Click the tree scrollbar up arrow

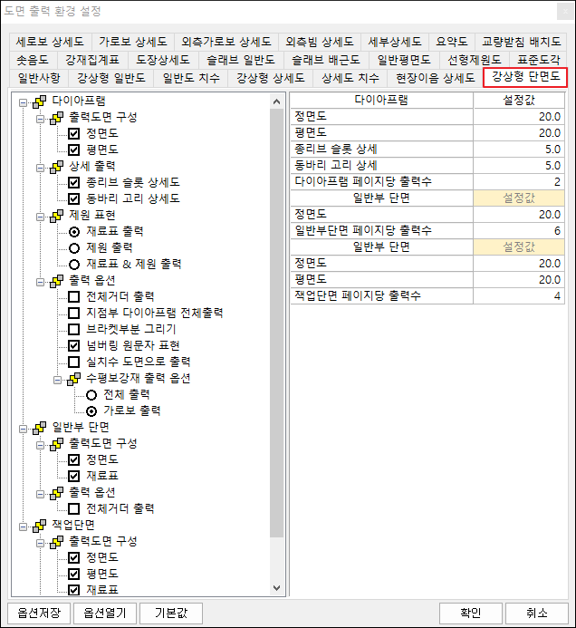(276, 101)
